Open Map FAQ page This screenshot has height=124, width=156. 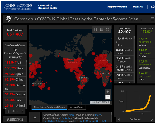click(138, 7)
